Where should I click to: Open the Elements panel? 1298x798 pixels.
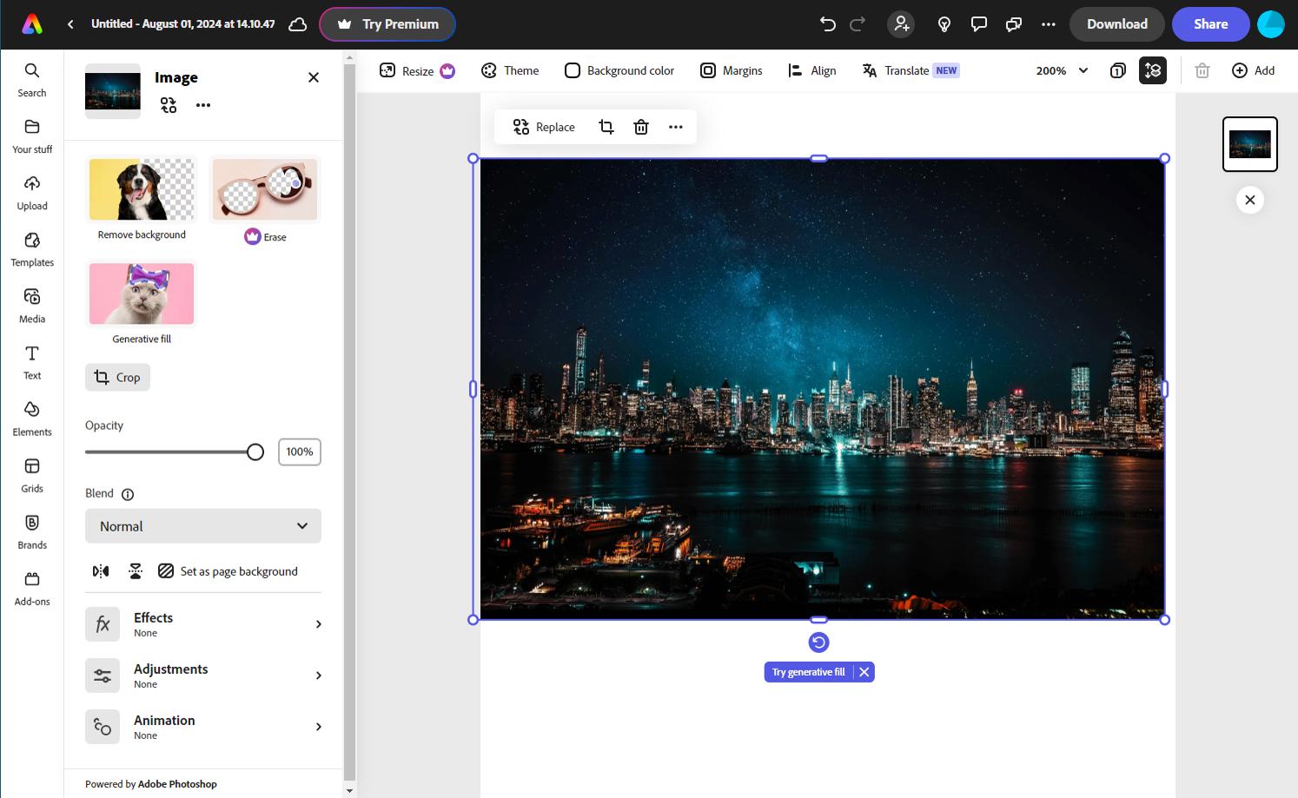[32, 419]
